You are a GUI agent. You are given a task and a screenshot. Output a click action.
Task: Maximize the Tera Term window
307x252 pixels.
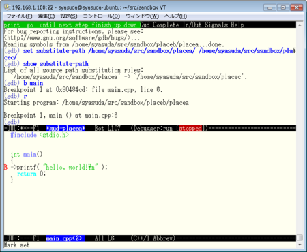click(283, 7)
